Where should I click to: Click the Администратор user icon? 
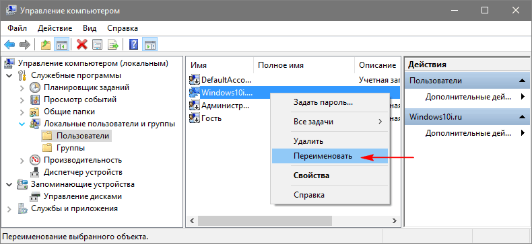(195, 106)
